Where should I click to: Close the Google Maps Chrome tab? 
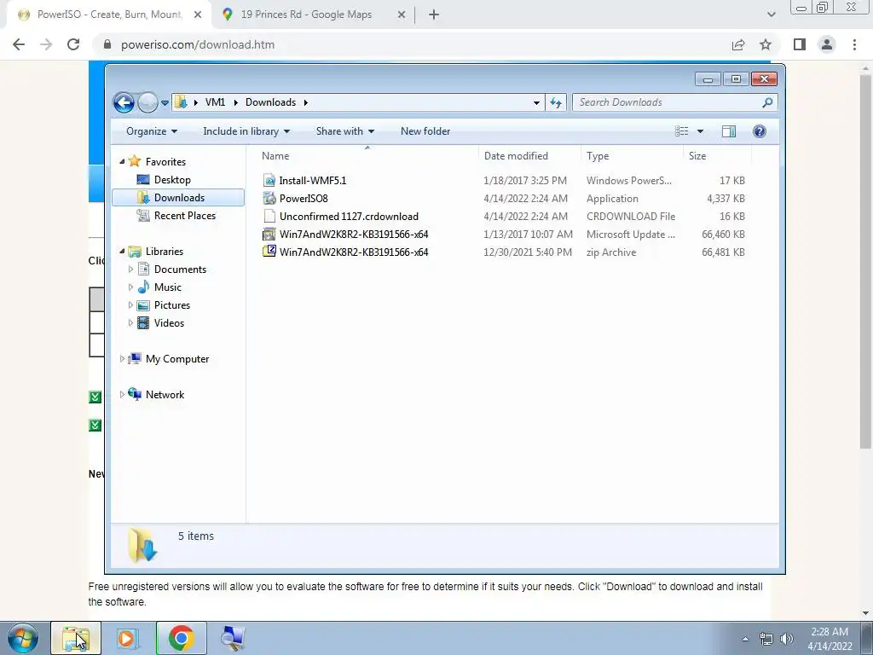point(402,15)
